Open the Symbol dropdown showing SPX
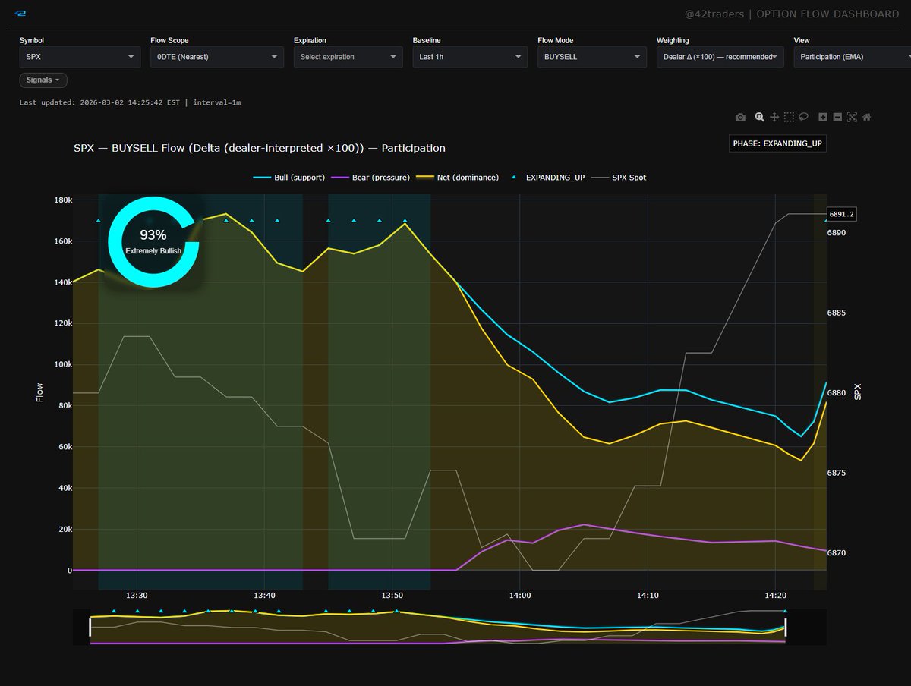911x686 pixels. pos(80,57)
